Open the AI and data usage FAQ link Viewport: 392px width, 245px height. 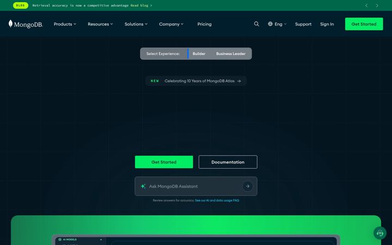(x=217, y=200)
